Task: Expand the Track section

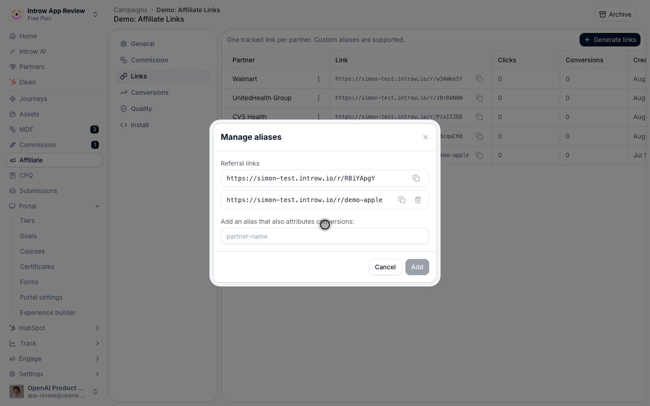Action: 97,343
